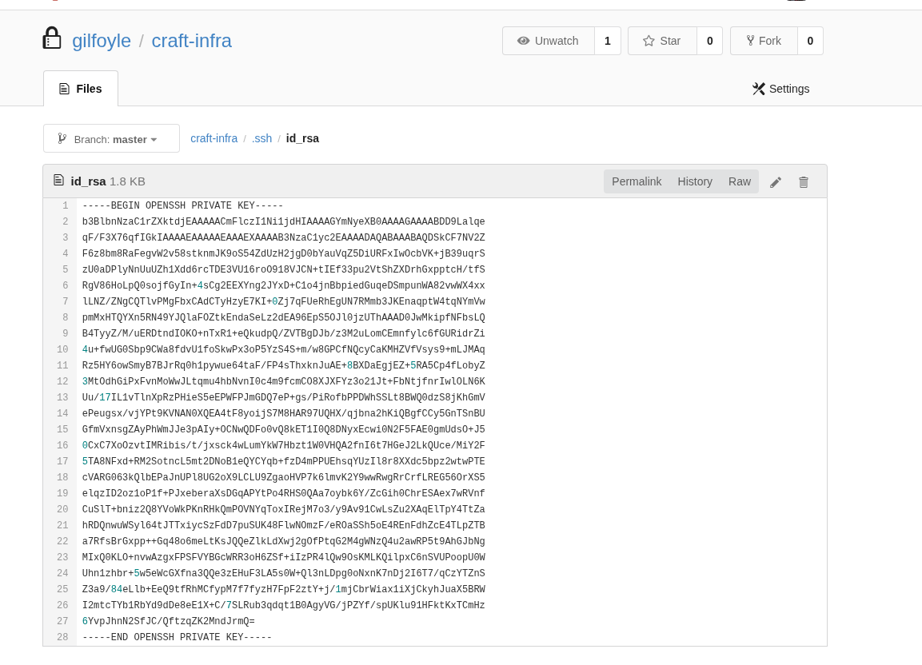Click the BEGIN OPENSSH PRIVATE KEY line
The height and width of the screenshot is (665, 922).
[183, 205]
